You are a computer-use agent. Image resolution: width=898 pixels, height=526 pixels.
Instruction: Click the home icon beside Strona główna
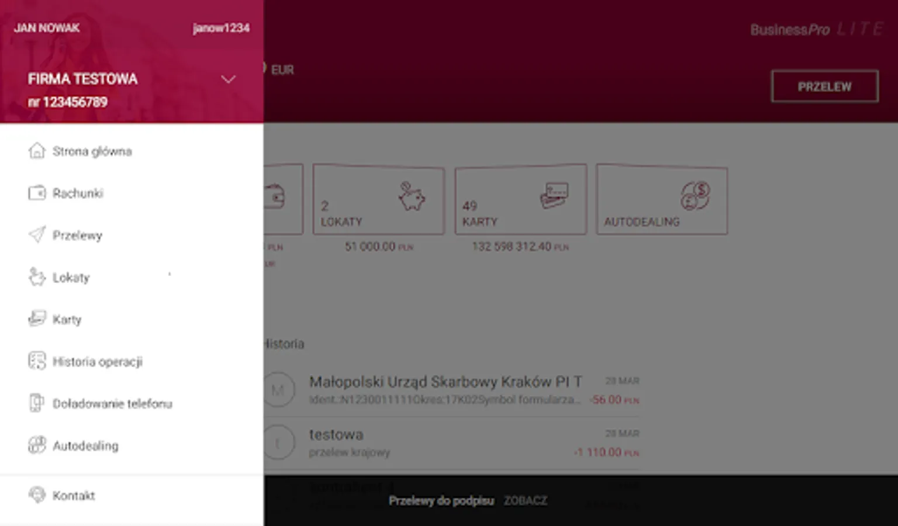[x=37, y=151]
